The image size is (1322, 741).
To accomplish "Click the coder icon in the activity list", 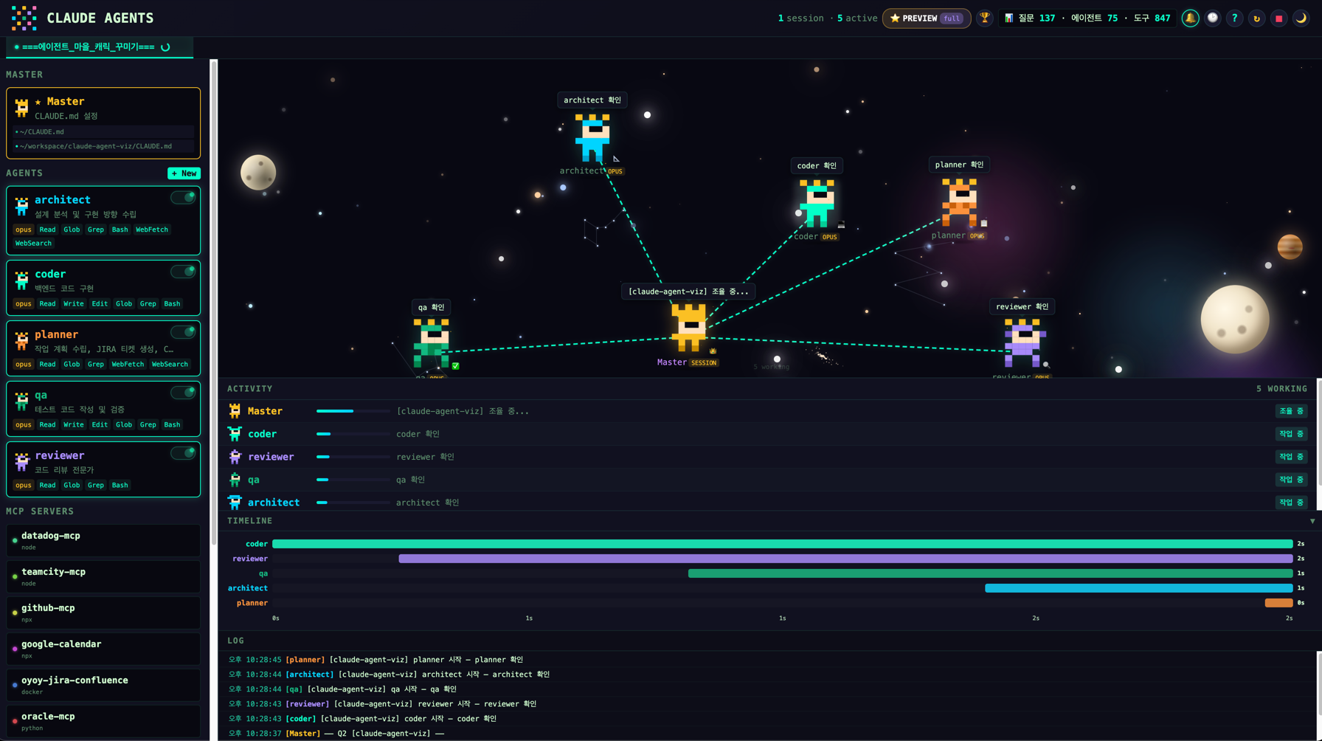I will coord(235,434).
